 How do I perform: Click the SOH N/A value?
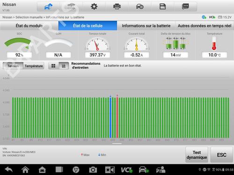pos(58,55)
